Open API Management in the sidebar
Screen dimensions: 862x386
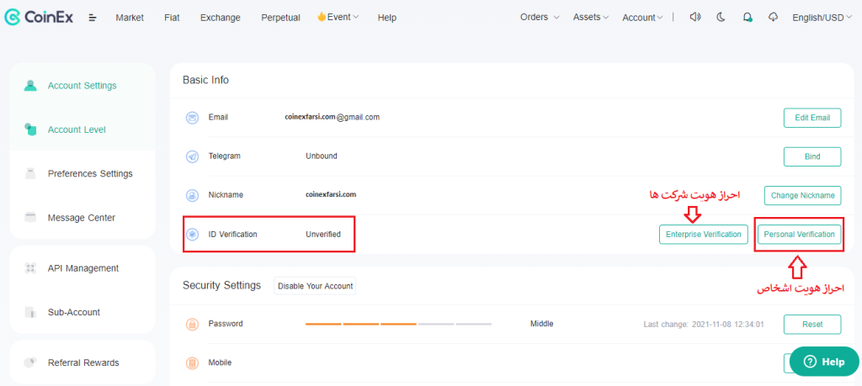click(82, 268)
